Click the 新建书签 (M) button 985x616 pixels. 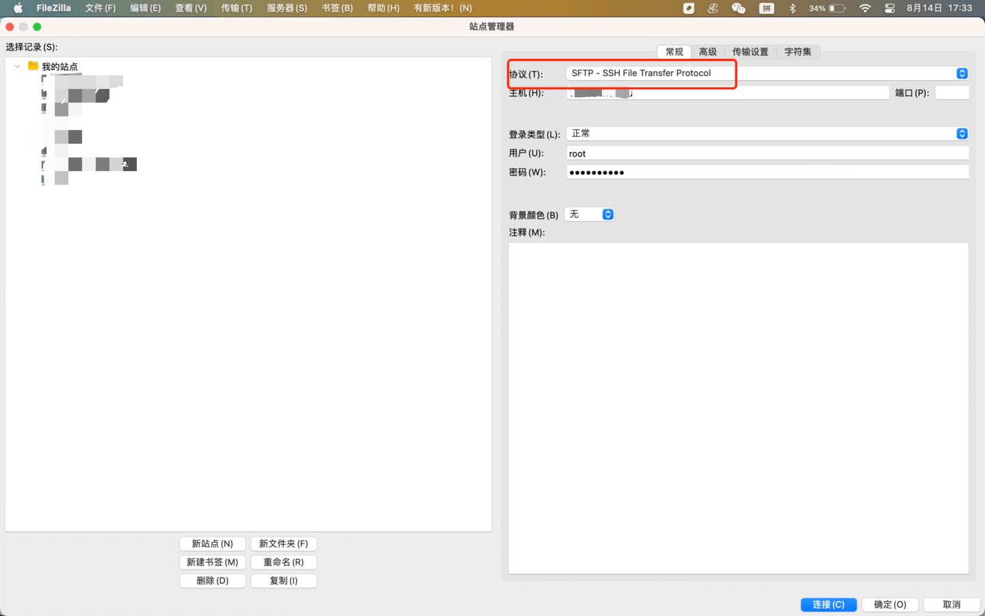click(x=213, y=562)
